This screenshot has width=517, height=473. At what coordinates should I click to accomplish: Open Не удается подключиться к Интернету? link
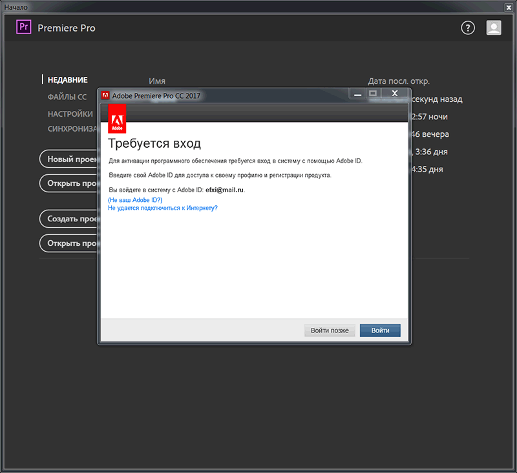tap(163, 208)
